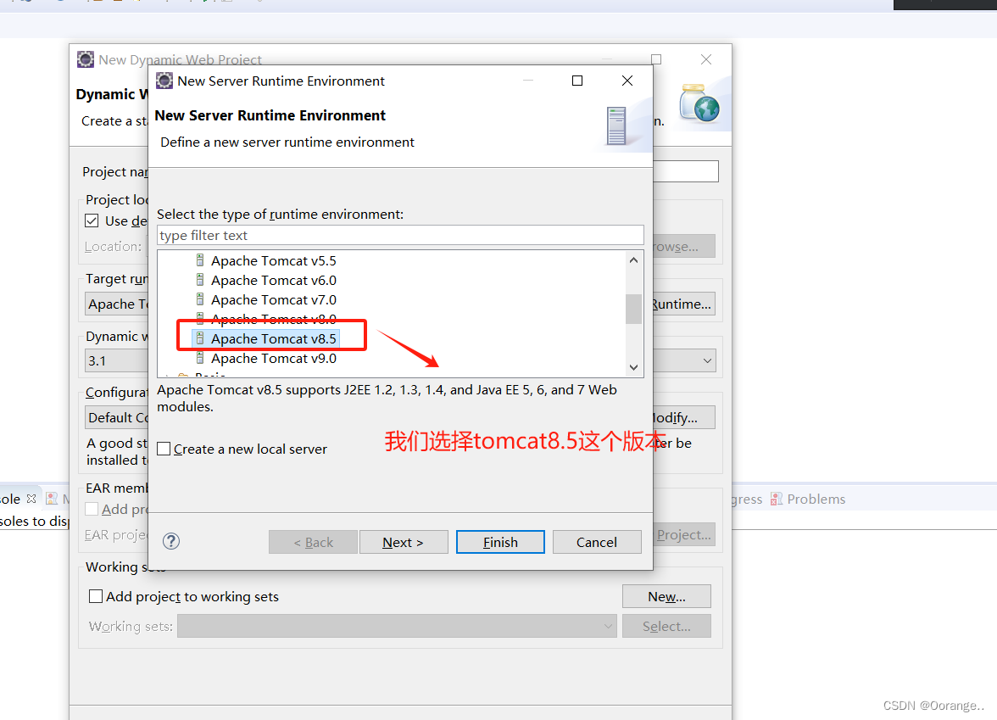
Task: Switch to the Console tab
Action: 10,499
